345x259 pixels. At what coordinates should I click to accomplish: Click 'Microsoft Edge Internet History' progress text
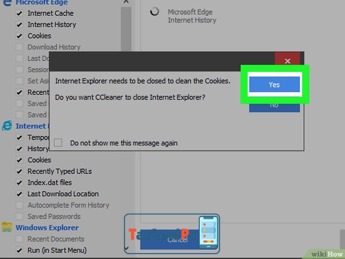coord(192,16)
